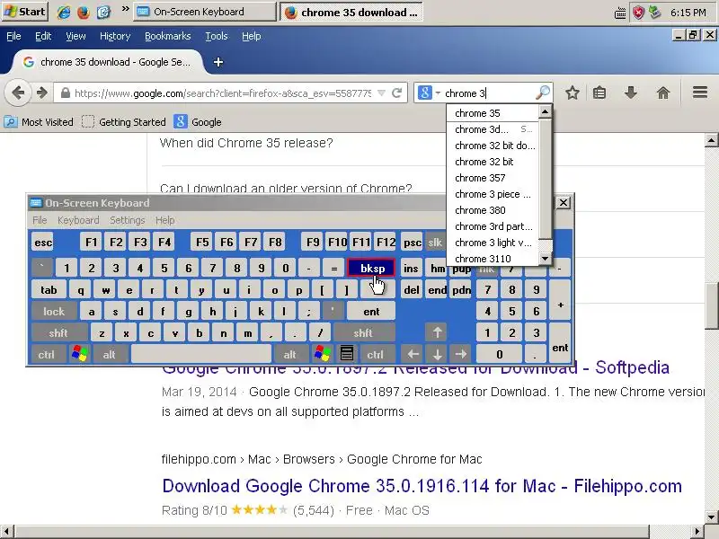Click suggestion list scroll-up arrow
719x539 pixels.
pos(545,111)
